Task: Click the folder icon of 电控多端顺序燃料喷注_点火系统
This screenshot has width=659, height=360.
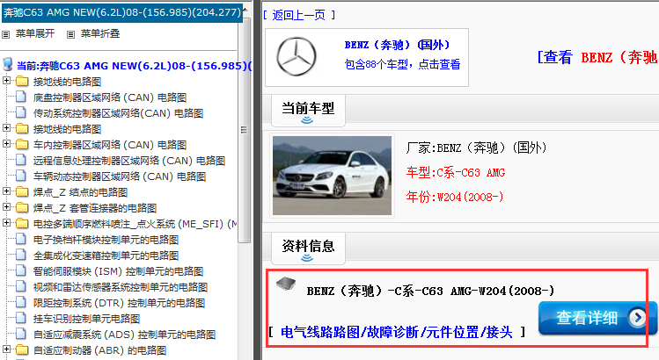Action: click(22, 224)
